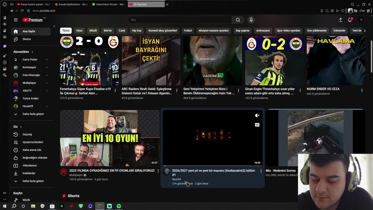The width and height of the screenshot is (373, 210).
Task: Select the Animasyon filter chip
Action: click(263, 31)
